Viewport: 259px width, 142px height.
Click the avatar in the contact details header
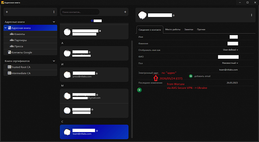point(142,15)
